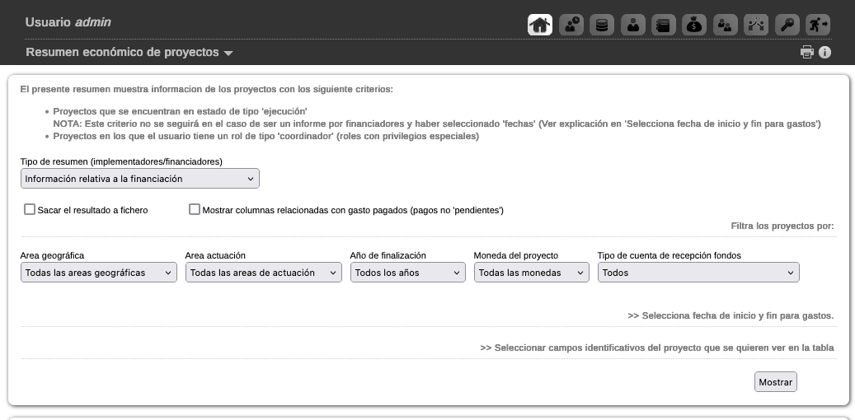Open Tipo de cuenta de recepción dropdown
The height and width of the screenshot is (420, 855).
coord(698,273)
